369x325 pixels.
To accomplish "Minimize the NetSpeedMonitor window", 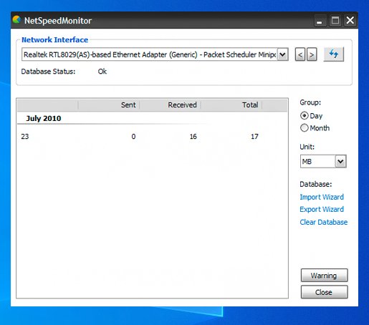I will click(x=320, y=21).
